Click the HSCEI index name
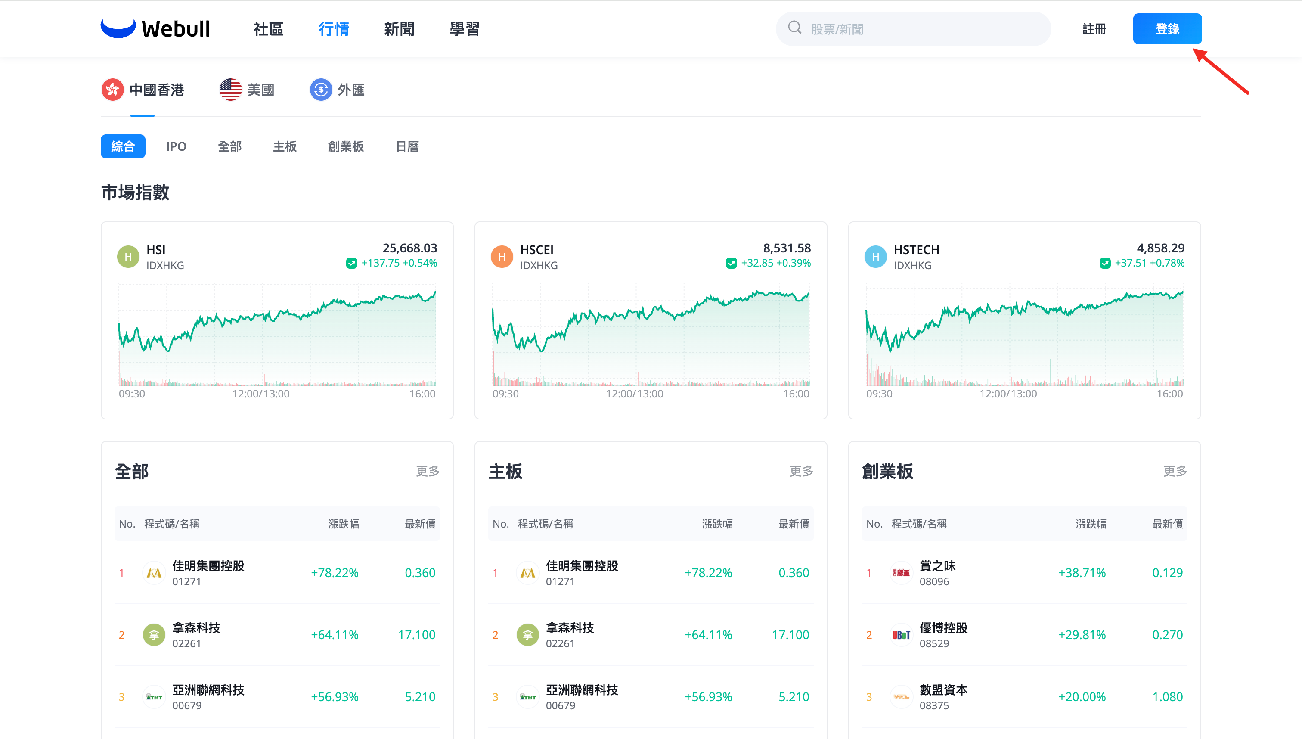The height and width of the screenshot is (739, 1302). (x=537, y=250)
